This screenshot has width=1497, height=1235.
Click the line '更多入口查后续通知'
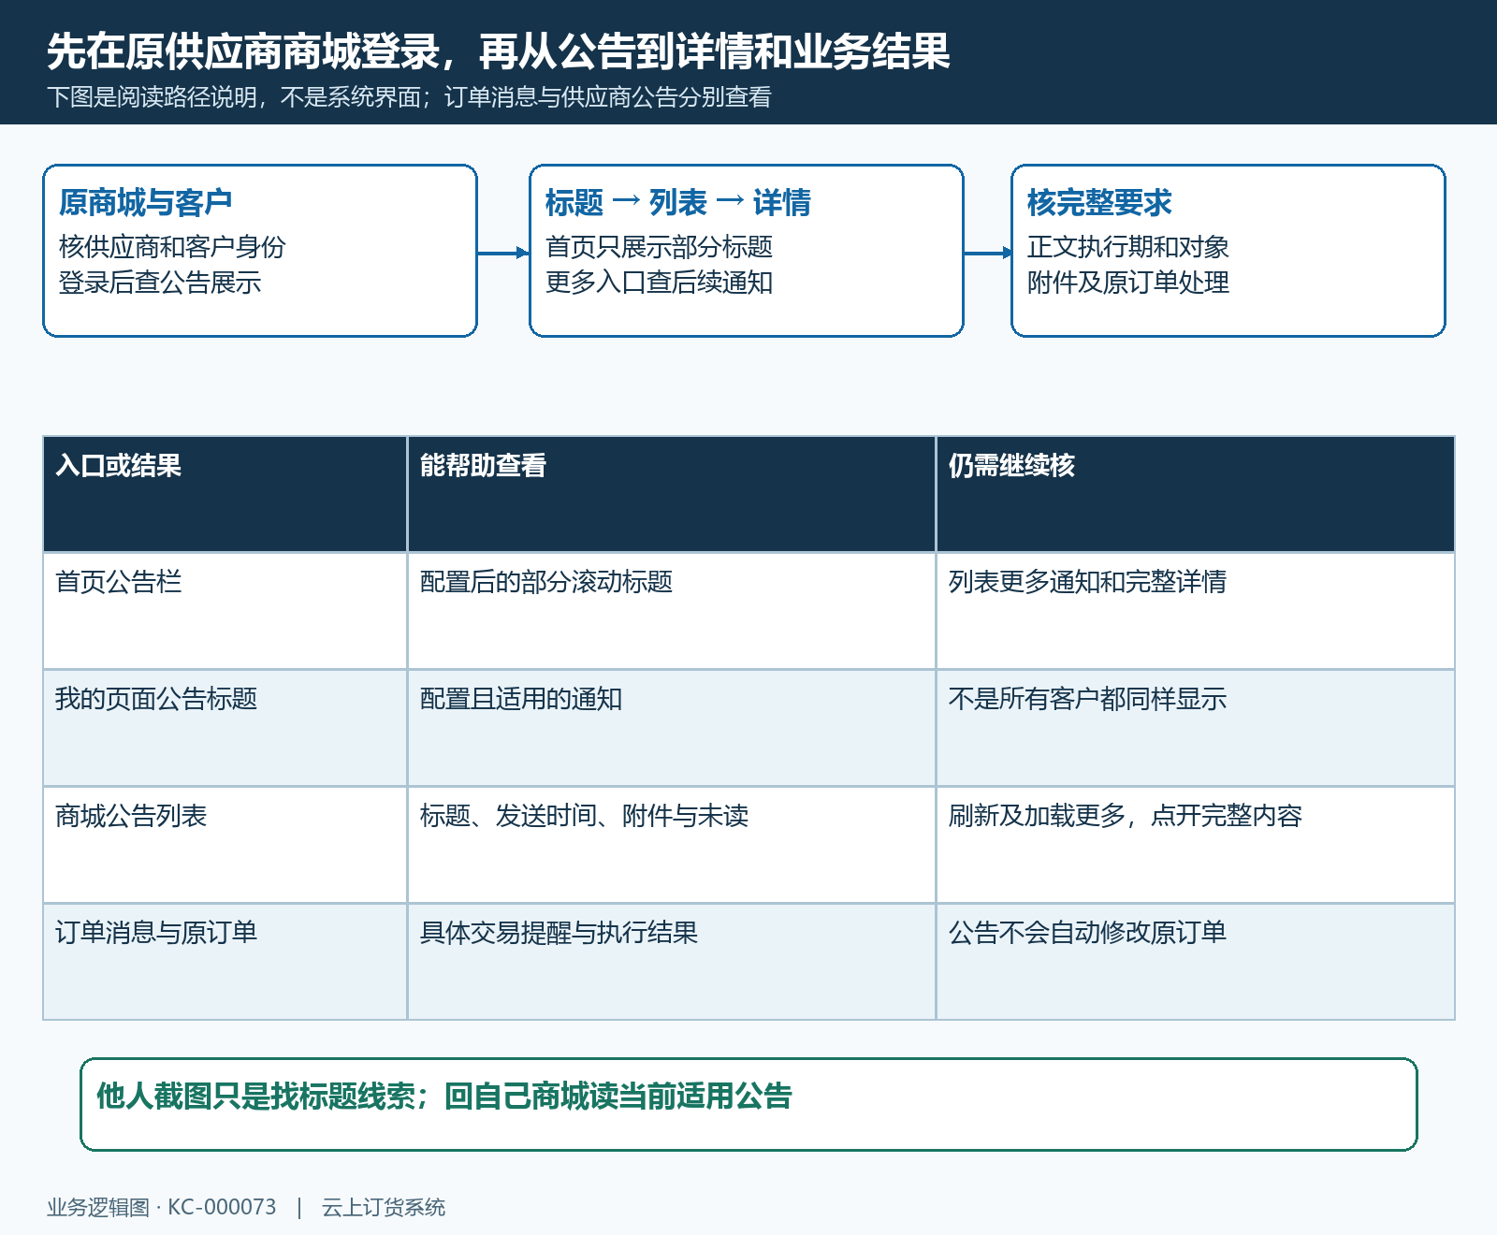[x=659, y=283]
